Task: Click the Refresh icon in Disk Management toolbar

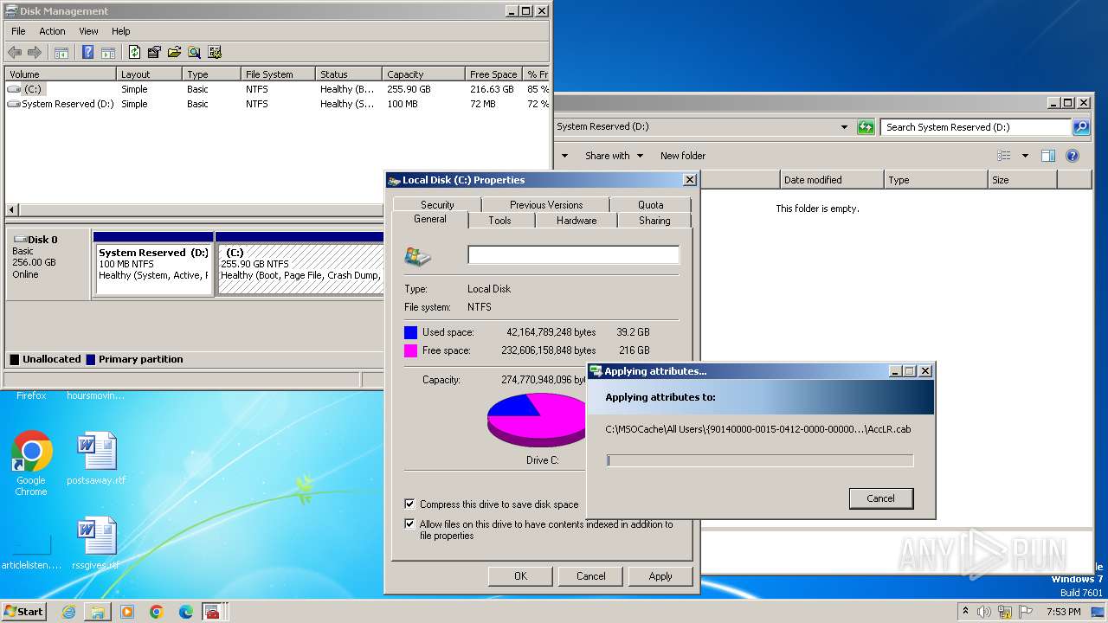Action: (x=134, y=52)
